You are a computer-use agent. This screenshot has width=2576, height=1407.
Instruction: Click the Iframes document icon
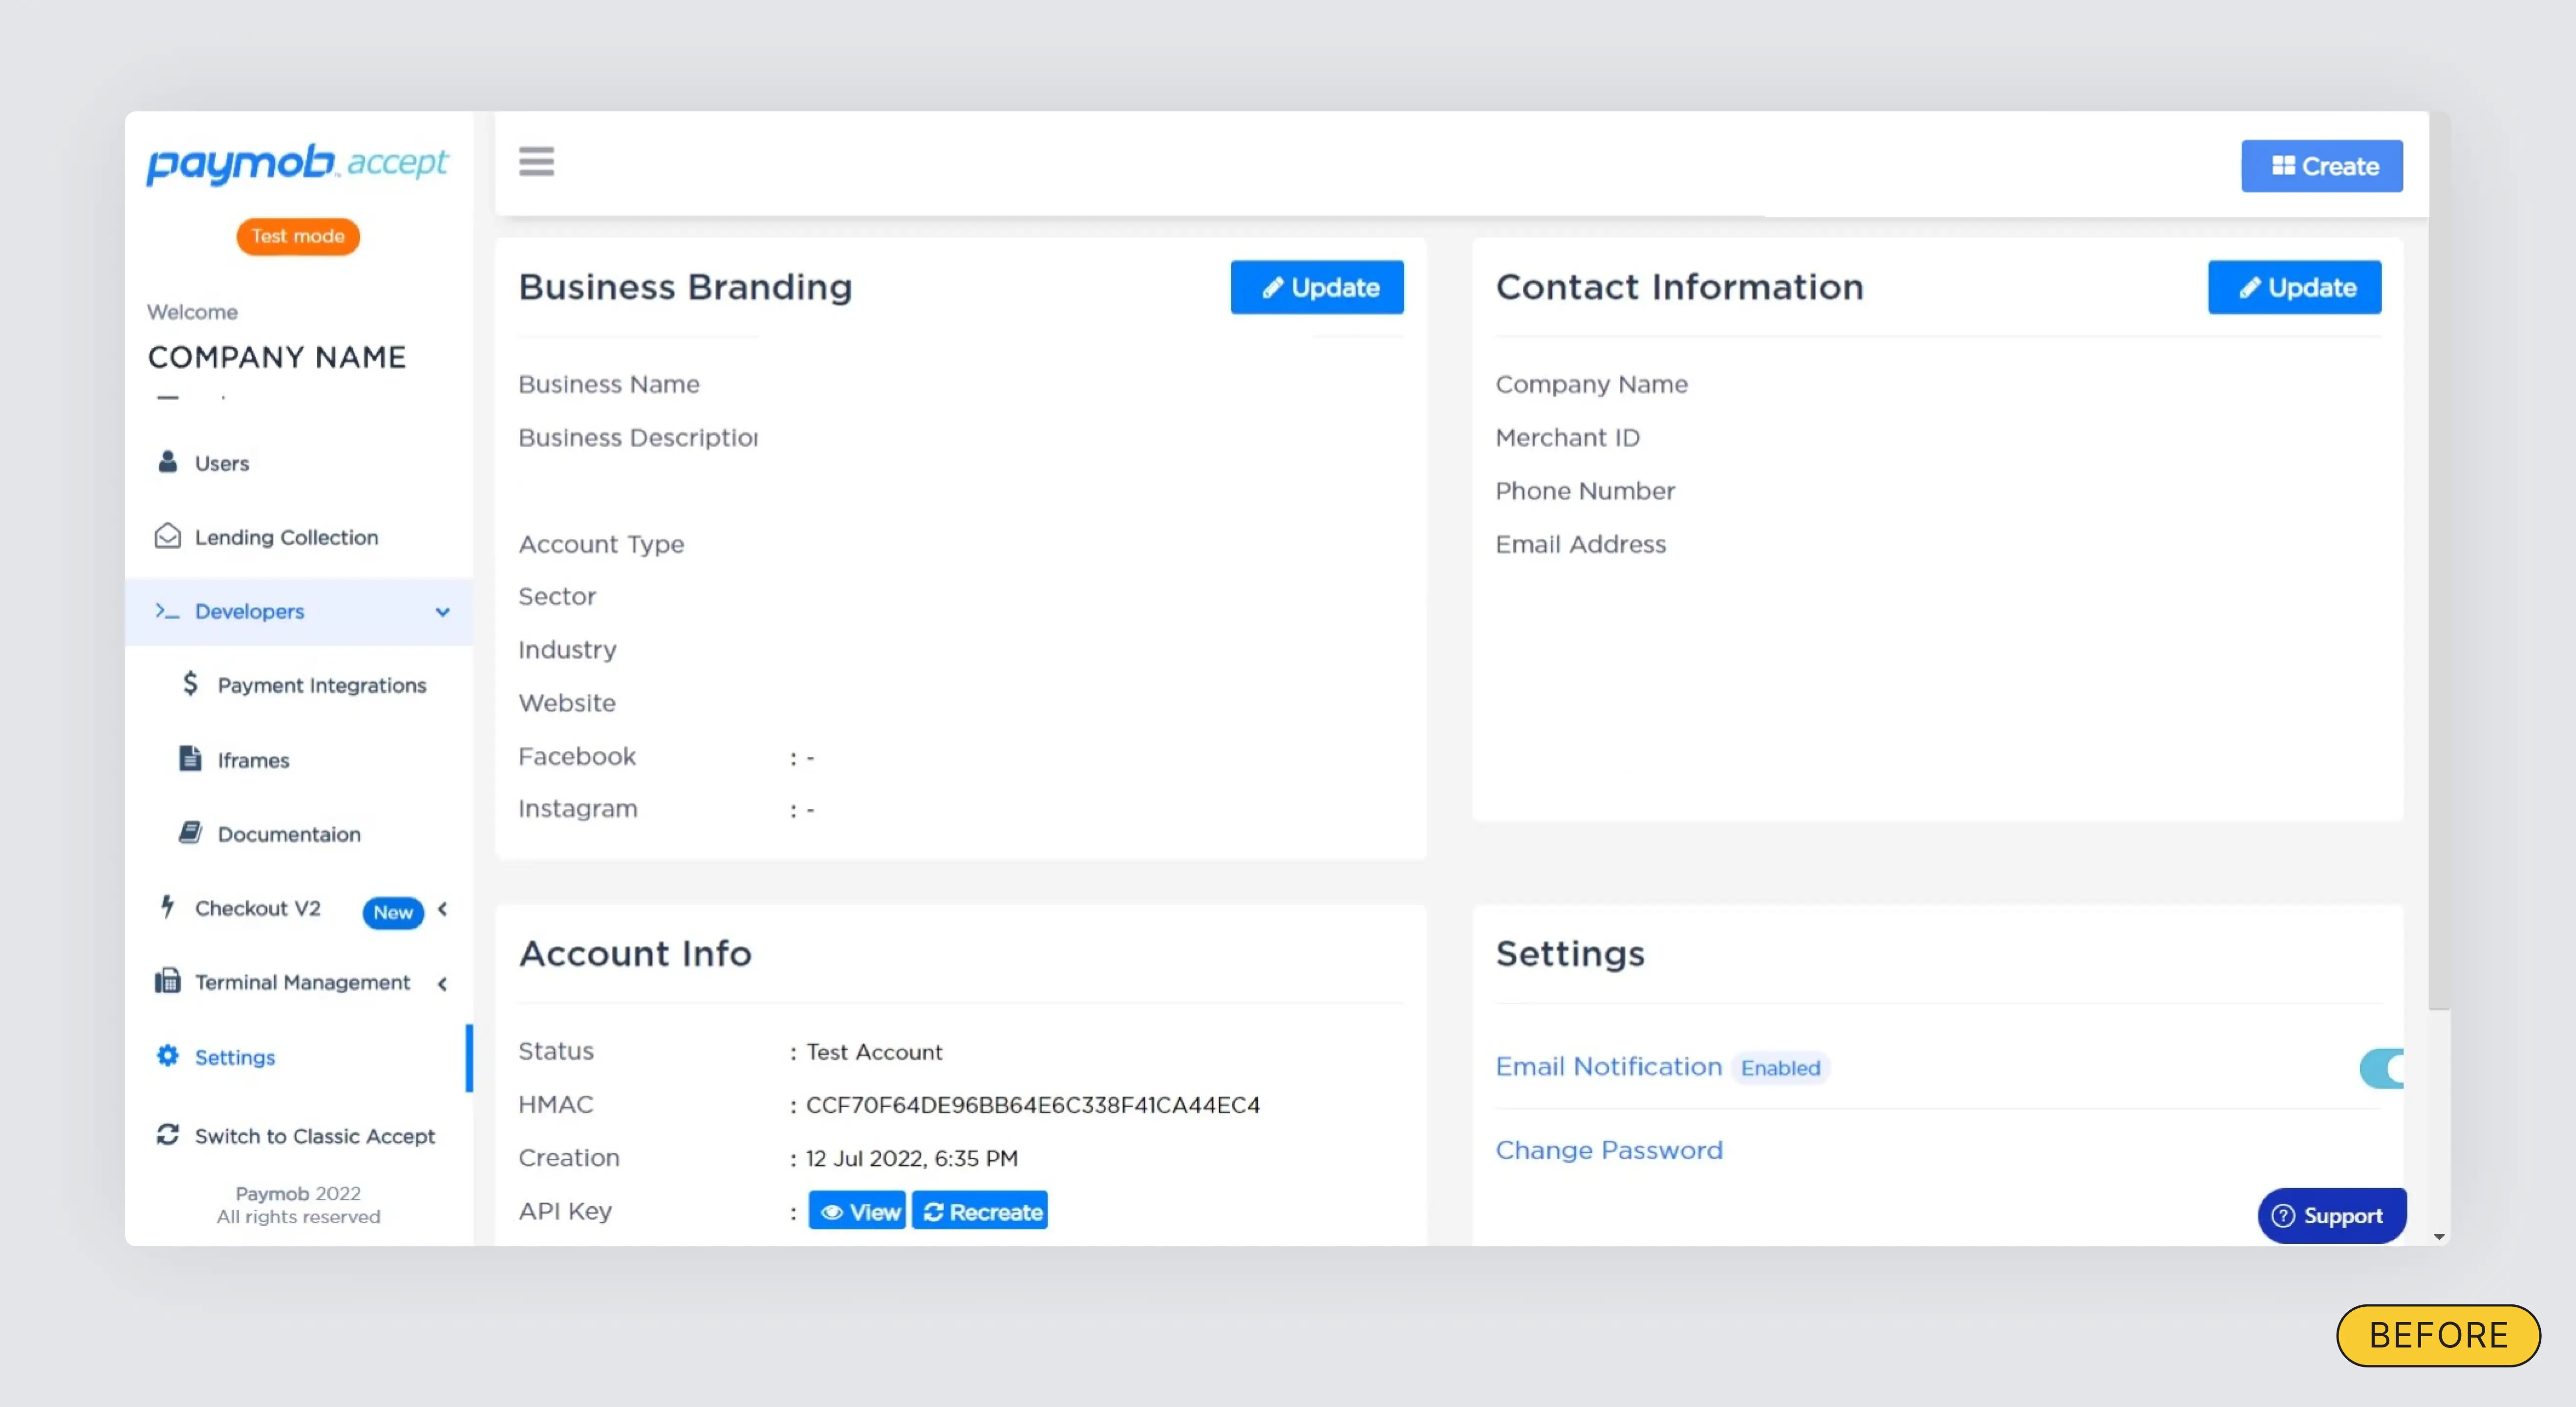pos(190,759)
